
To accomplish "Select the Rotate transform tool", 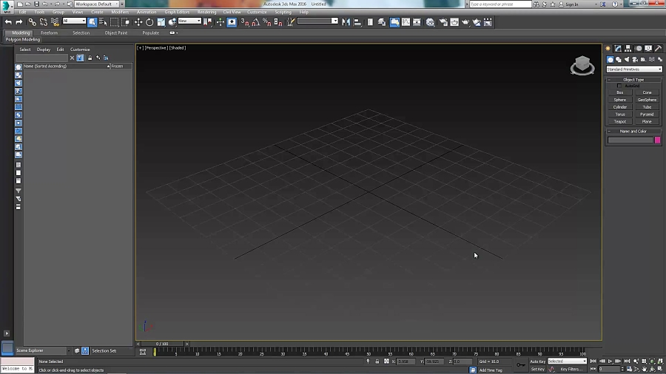I will point(149,22).
